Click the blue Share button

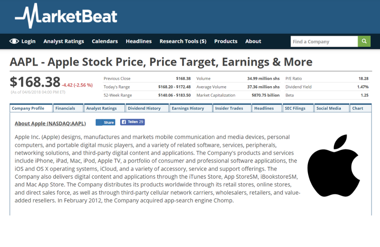105,122
